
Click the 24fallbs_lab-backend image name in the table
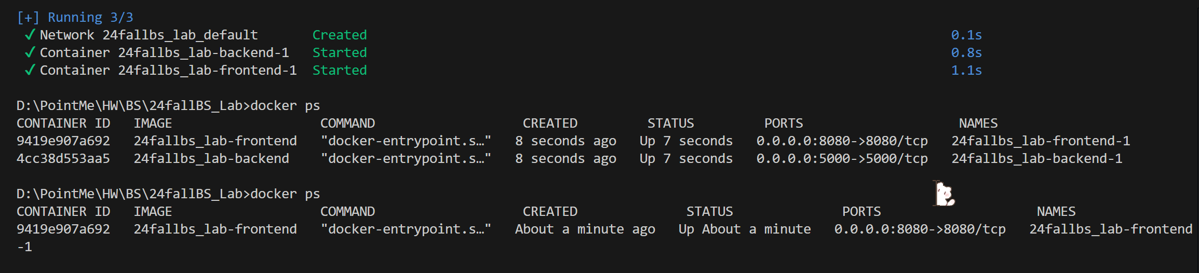point(211,158)
